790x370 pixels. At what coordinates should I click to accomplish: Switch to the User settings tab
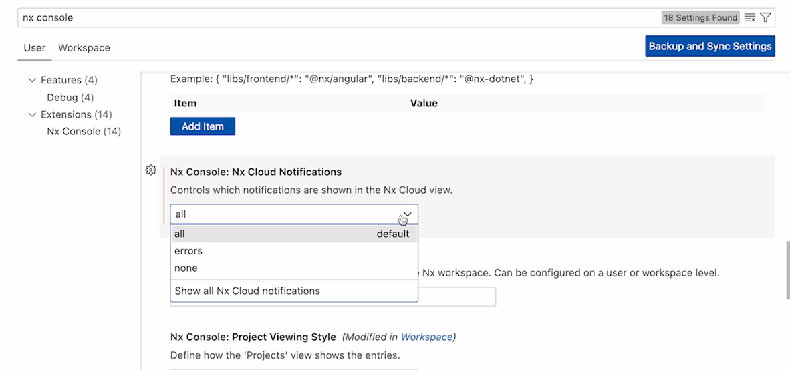(35, 48)
